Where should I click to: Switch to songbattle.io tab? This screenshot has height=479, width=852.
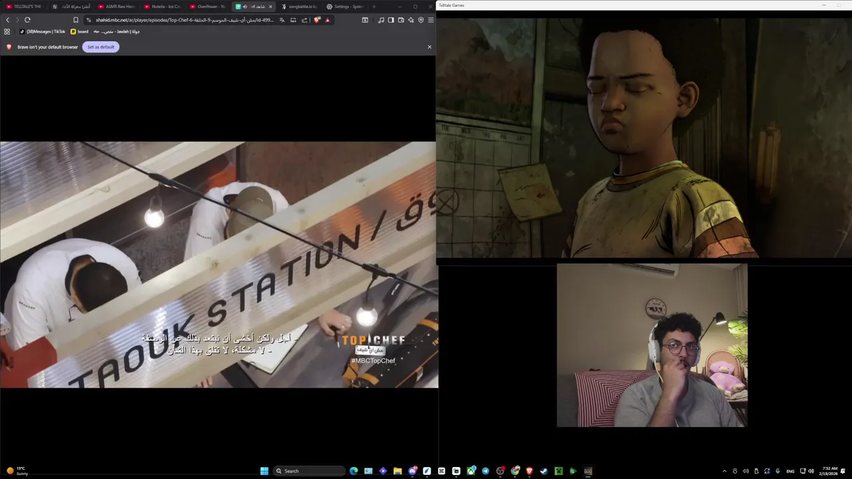click(300, 7)
